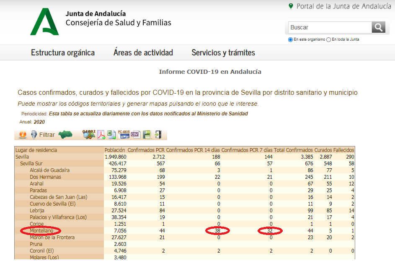Open the Servicios y trámites menu
Screen dimensions: 395x261
pos(223,52)
